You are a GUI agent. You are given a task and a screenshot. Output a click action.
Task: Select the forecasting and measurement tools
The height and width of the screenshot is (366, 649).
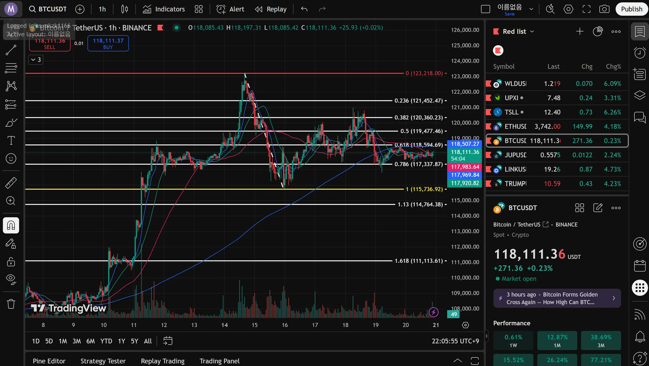[11, 104]
